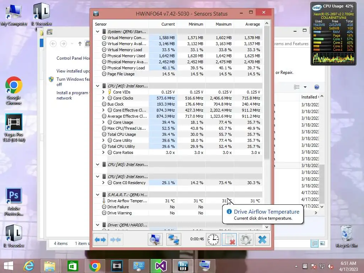
Task: Select the Page File Usage row
Action: coord(178,74)
